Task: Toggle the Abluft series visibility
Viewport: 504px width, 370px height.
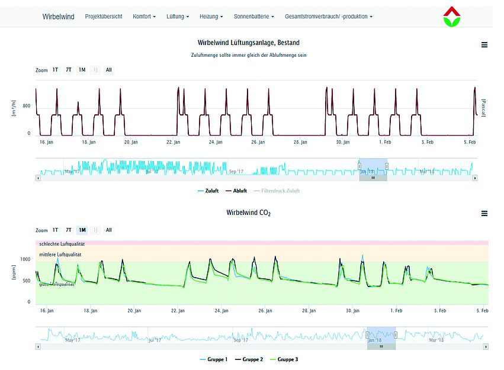Action: pos(236,191)
